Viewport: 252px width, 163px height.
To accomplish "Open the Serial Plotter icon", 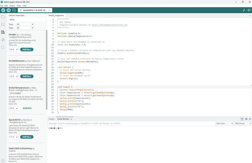I will 244,10.
